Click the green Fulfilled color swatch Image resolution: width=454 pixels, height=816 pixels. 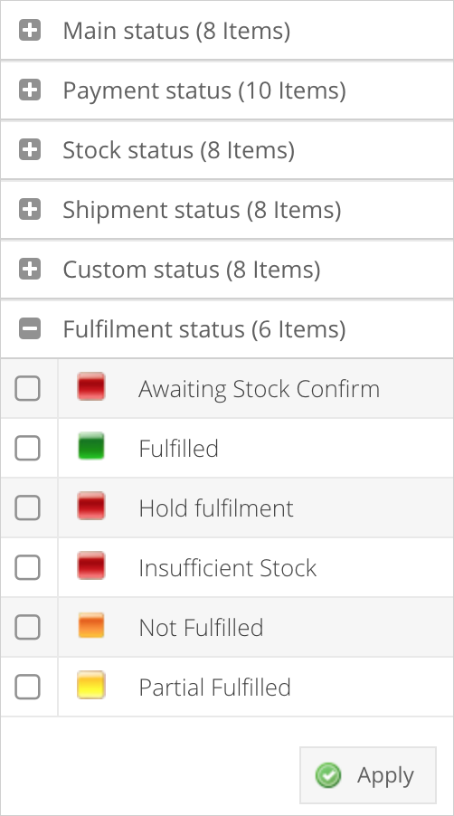tap(91, 447)
